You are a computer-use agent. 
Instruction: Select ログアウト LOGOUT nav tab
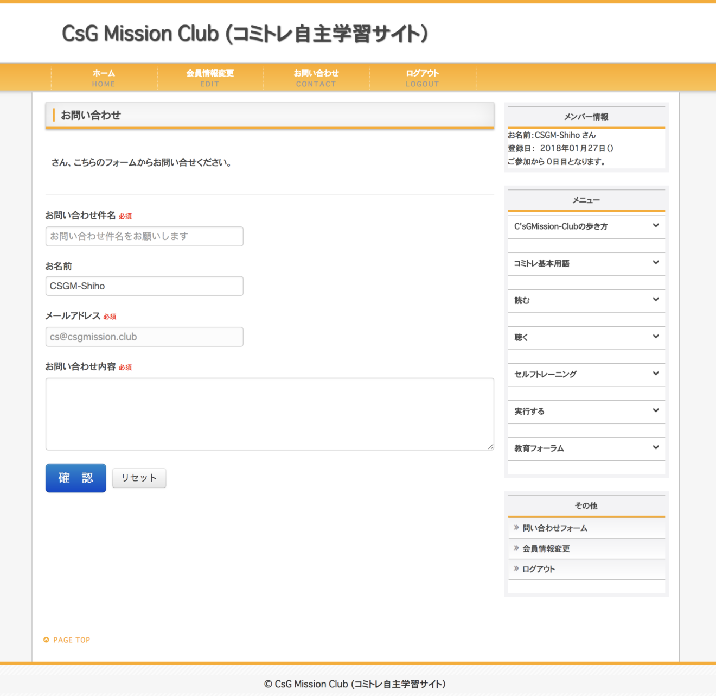[x=423, y=78]
